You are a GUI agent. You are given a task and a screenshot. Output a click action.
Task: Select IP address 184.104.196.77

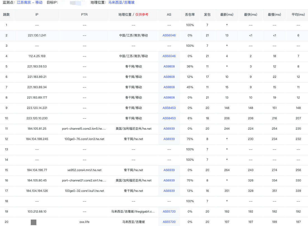[x=37, y=170]
